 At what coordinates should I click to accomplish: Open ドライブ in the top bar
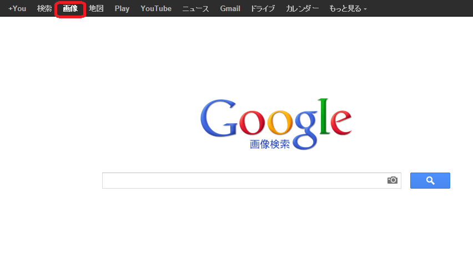click(263, 8)
